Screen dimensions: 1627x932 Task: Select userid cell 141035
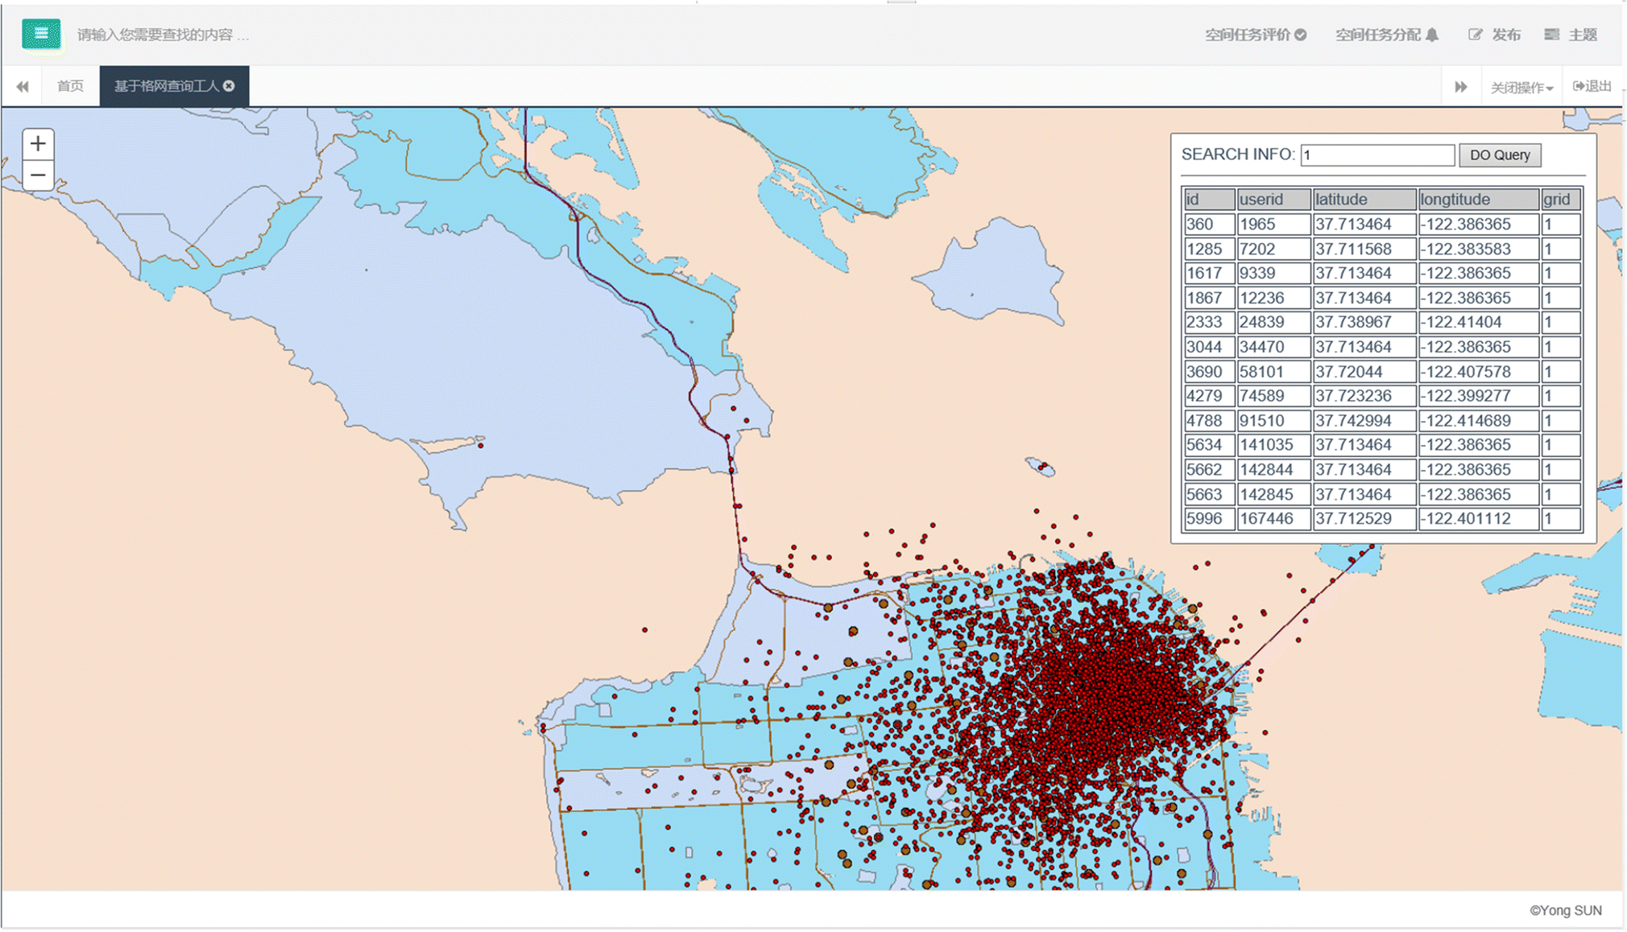[1273, 445]
